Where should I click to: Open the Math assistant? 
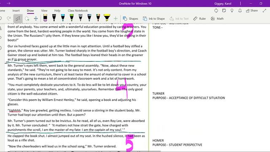pos(217,19)
